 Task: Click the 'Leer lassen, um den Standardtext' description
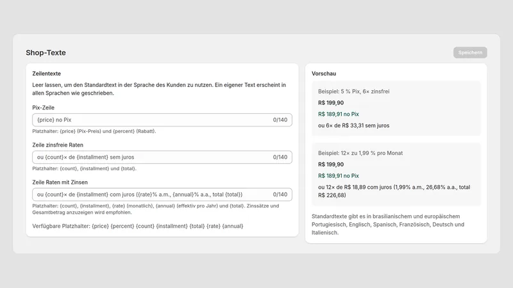click(x=159, y=89)
